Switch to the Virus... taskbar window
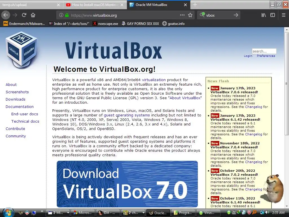289x217 pixels. (x=208, y=213)
